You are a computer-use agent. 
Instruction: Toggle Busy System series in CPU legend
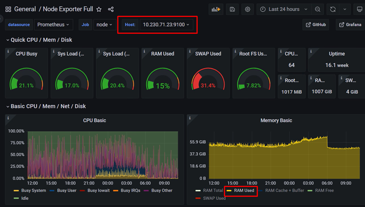click(x=30, y=191)
